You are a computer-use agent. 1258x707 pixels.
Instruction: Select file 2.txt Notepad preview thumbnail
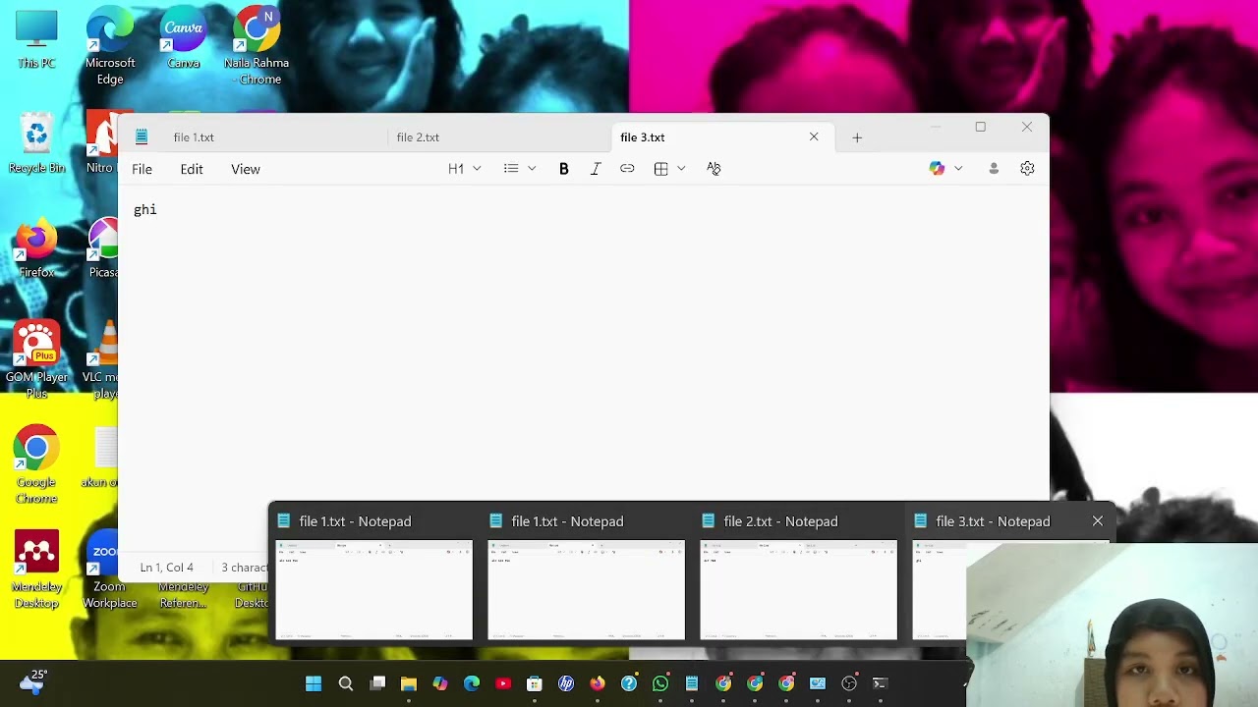(x=798, y=589)
